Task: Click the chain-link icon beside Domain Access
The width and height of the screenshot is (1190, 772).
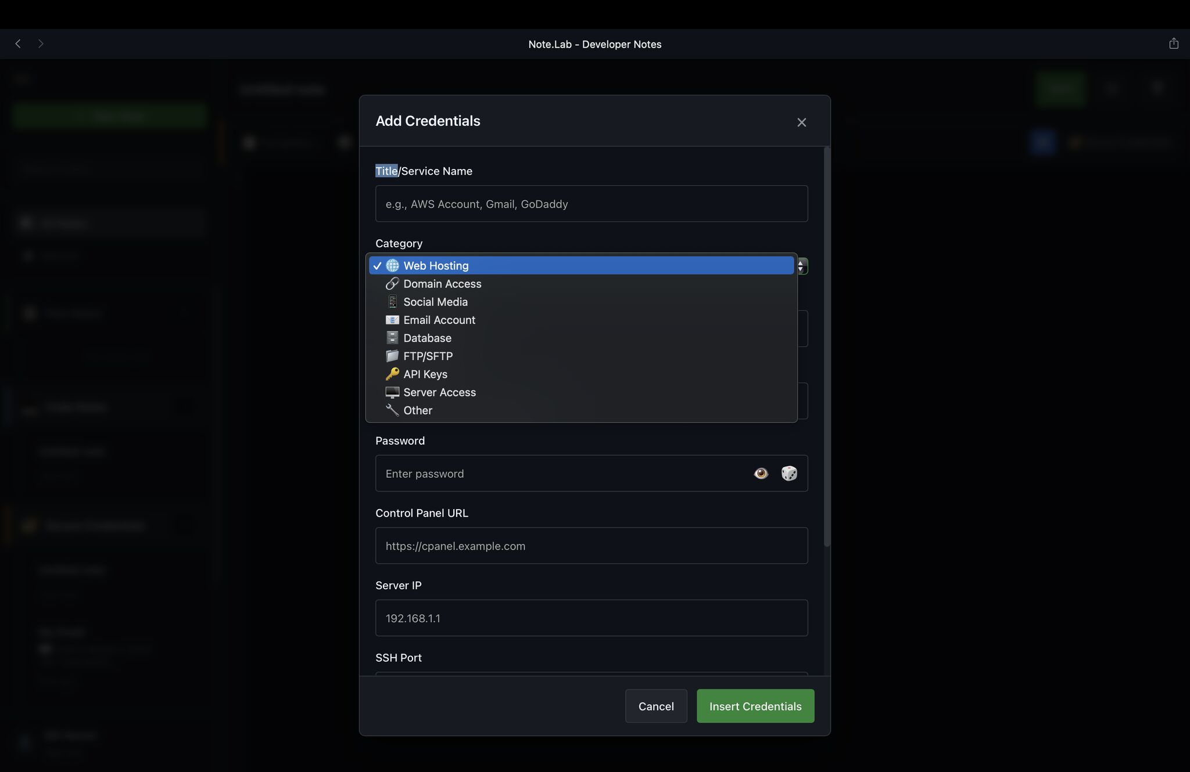Action: (x=392, y=284)
